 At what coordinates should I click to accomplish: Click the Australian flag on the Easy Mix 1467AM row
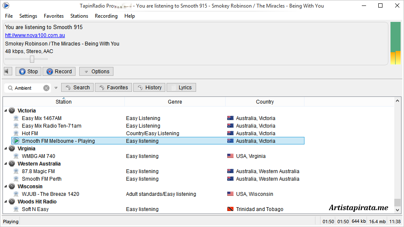[x=230, y=118]
